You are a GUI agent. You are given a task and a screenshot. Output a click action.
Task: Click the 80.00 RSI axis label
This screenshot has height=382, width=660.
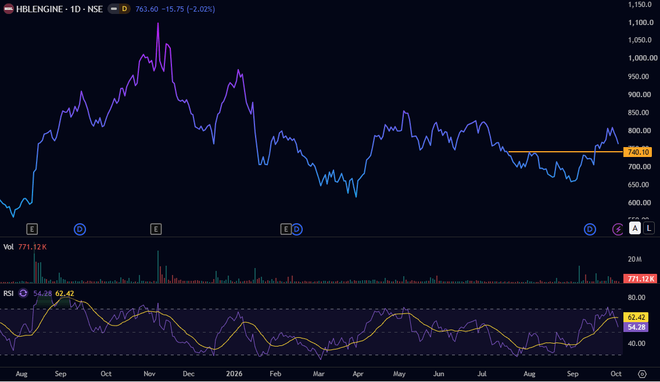click(x=636, y=297)
